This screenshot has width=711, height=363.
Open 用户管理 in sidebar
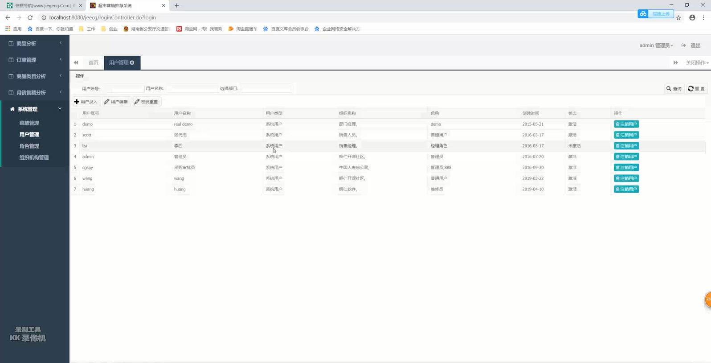point(29,135)
